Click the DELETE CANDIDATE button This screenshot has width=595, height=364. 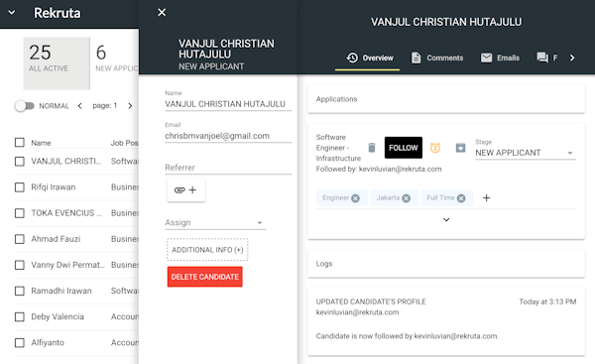tap(205, 277)
